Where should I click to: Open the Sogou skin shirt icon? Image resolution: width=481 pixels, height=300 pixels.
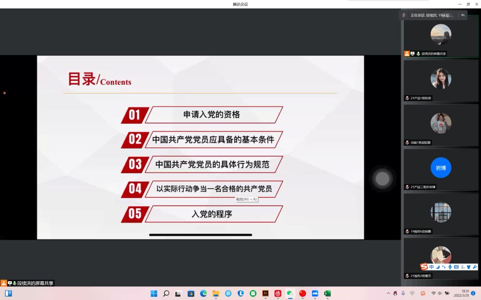pyautogui.click(x=468, y=267)
